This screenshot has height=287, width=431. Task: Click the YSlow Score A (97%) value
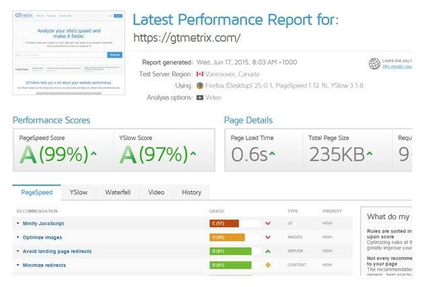[x=154, y=154]
